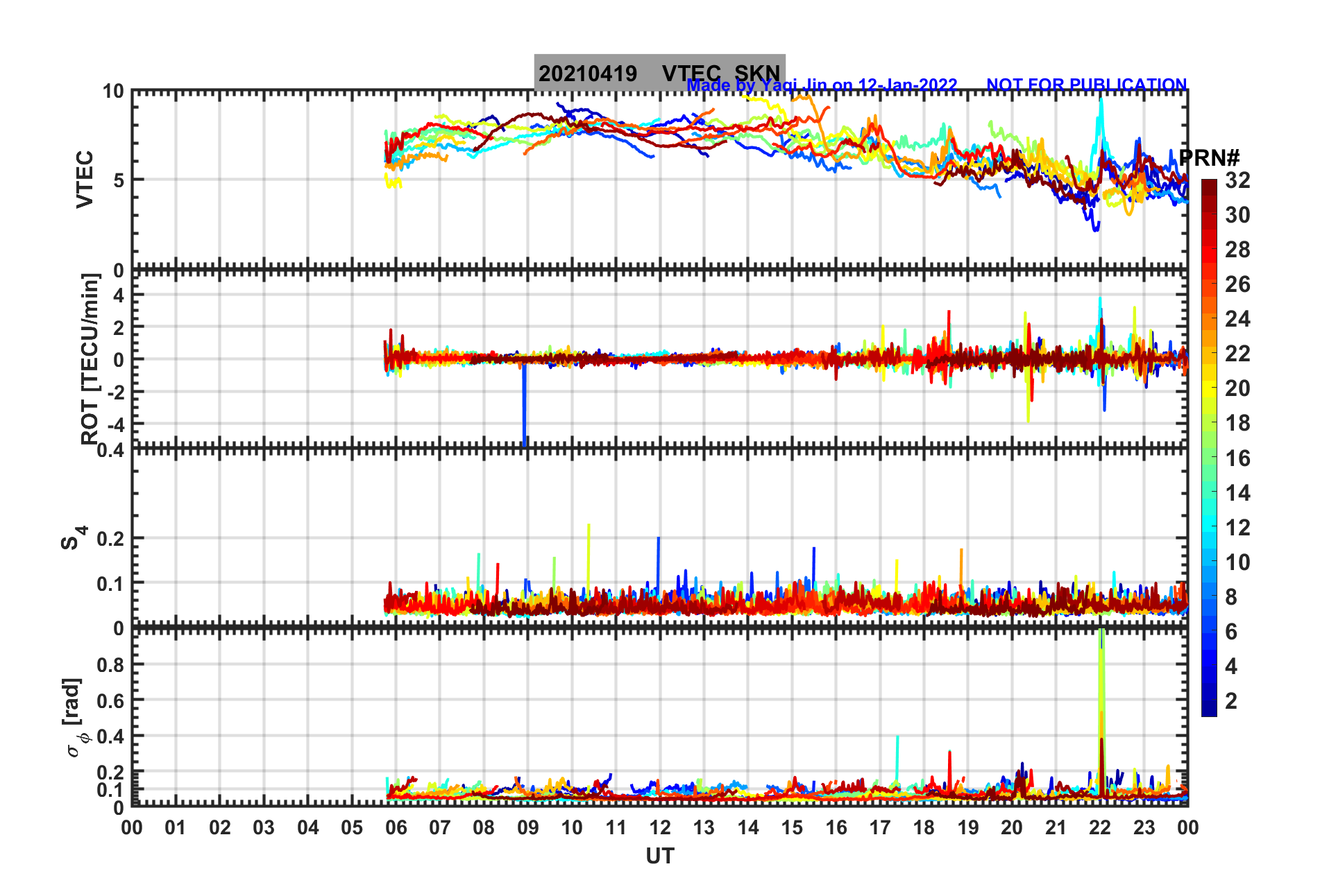Click the 'S4' y-axis label
This screenshot has width=1320, height=896.
click(74, 537)
